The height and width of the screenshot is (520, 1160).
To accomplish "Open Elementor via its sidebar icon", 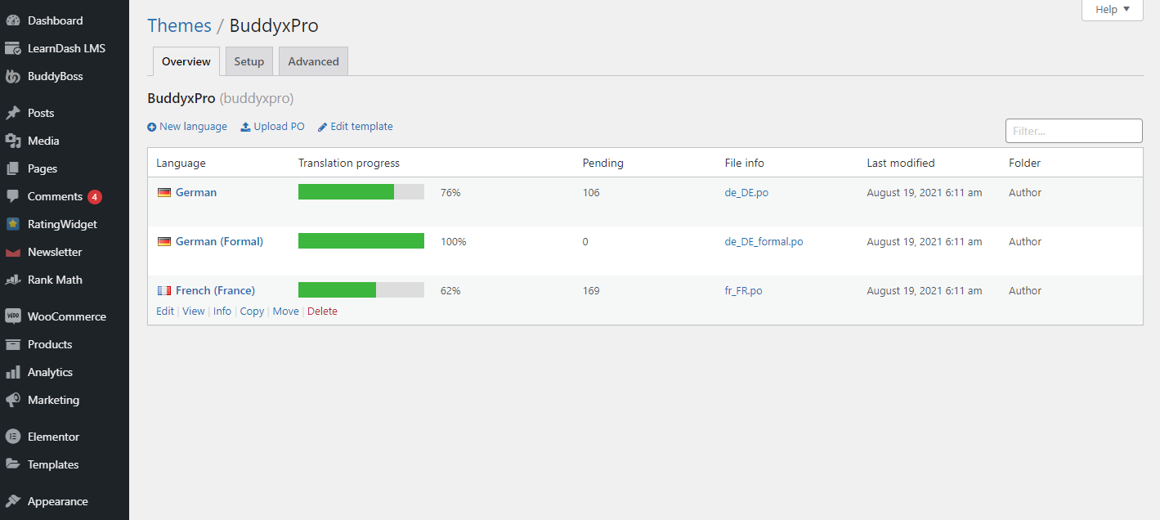I will tap(13, 437).
